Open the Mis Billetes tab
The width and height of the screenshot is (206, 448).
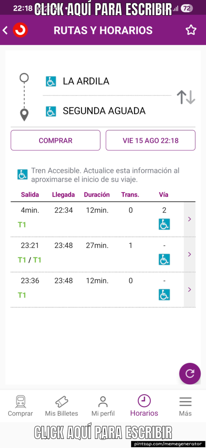tap(61, 406)
